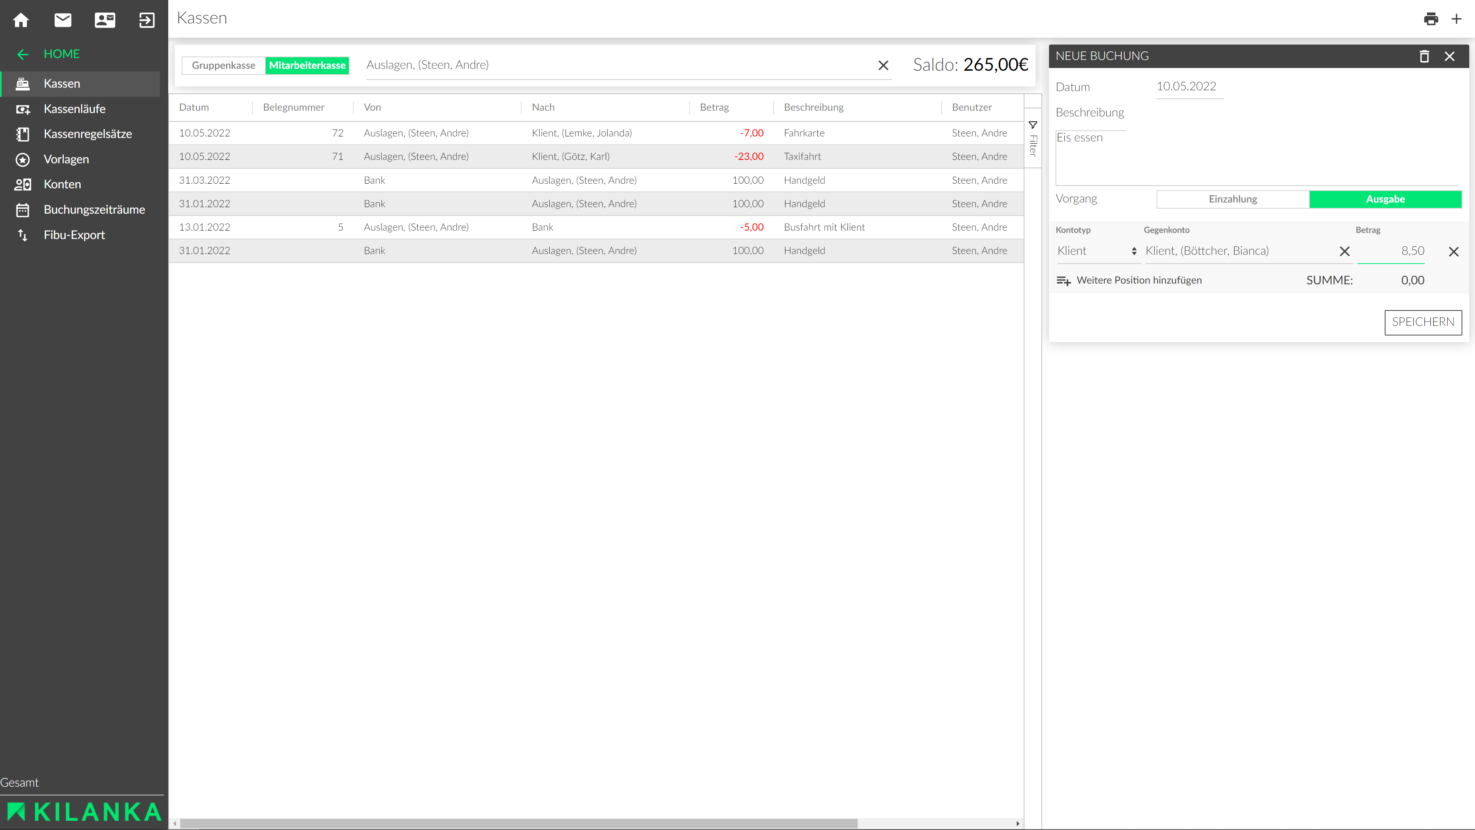1475x830 pixels.
Task: Open the home icon in top bar
Action: point(21,20)
